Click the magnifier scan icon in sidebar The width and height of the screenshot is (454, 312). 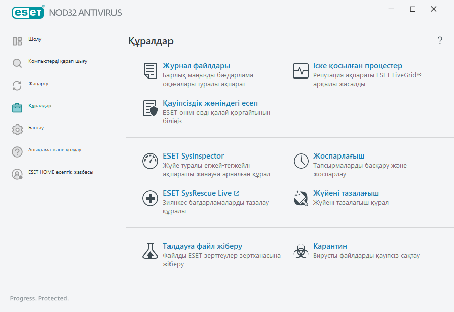coord(17,61)
